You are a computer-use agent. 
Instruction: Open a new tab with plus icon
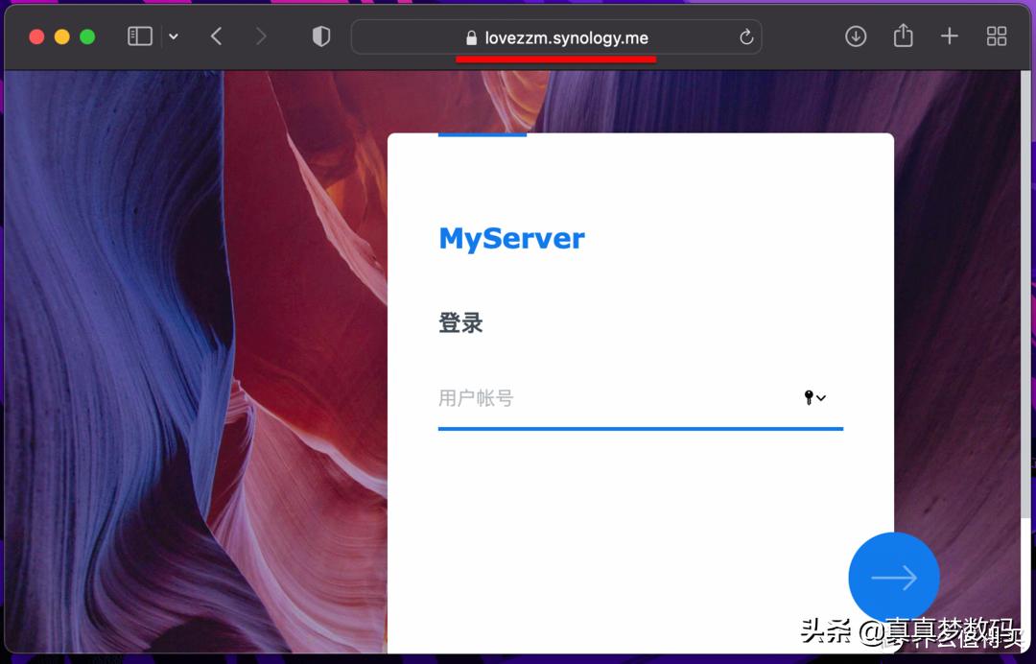[950, 36]
